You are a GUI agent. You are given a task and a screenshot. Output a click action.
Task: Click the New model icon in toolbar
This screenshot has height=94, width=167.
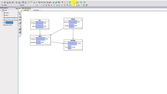tap(2, 2)
